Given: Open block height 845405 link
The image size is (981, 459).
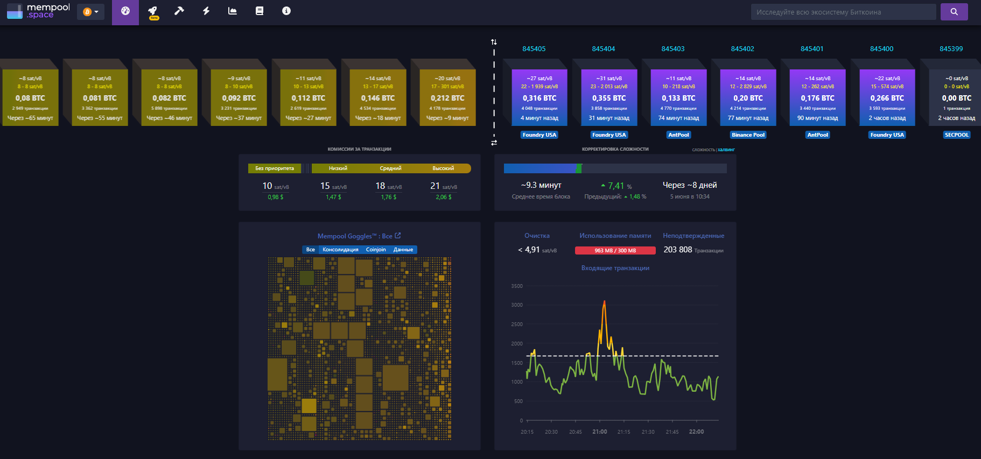Looking at the screenshot, I should coord(534,49).
